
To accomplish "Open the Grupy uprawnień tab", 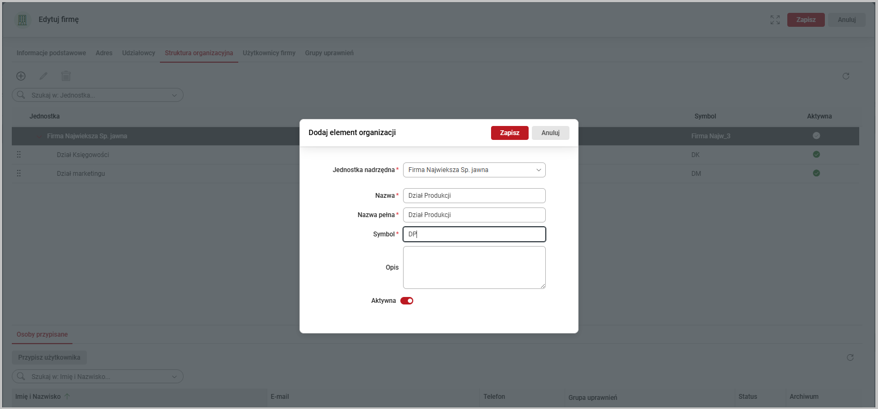I will pos(329,53).
